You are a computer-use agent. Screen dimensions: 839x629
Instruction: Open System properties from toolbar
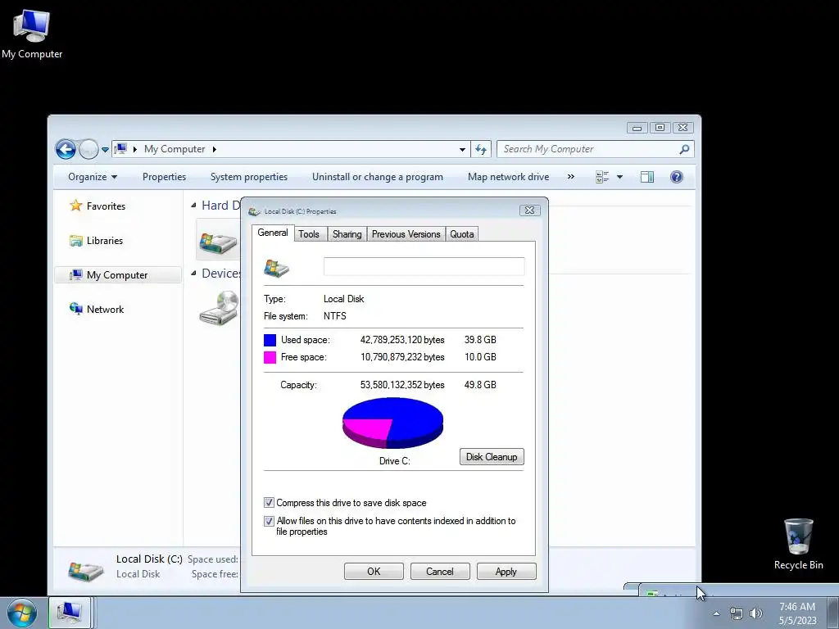(249, 177)
